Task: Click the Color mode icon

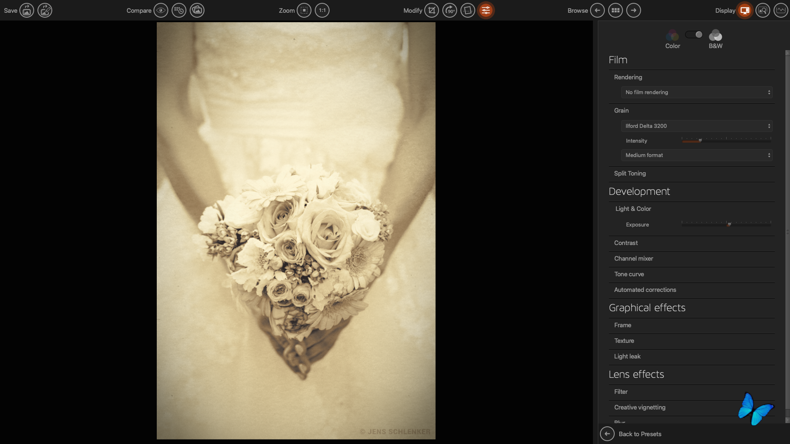Action: (673, 35)
